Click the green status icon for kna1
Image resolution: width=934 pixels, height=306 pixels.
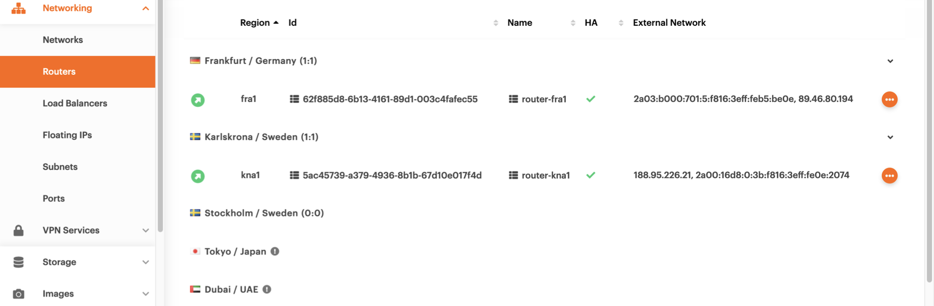click(198, 176)
